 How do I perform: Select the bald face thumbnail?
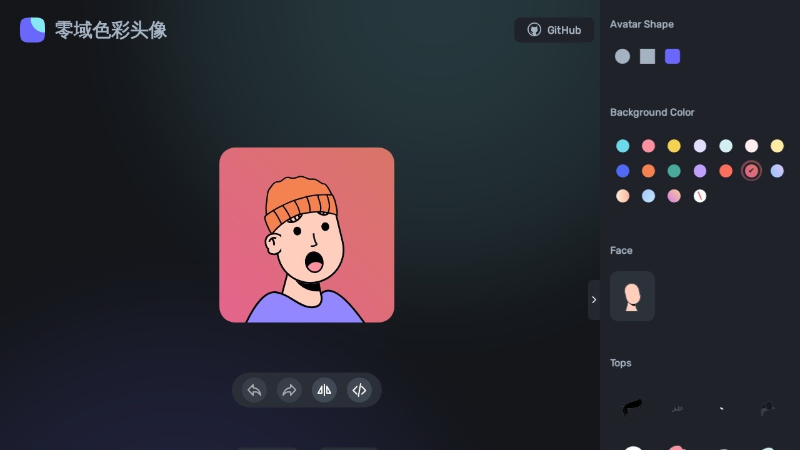(632, 296)
